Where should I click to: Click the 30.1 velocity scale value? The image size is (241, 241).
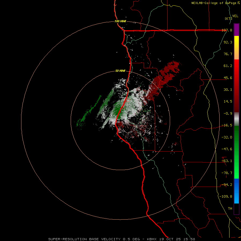click(228, 90)
